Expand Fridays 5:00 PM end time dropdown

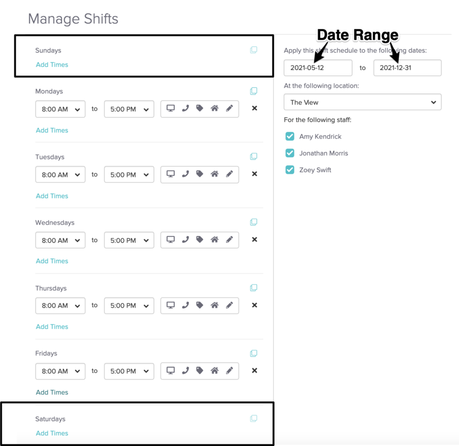(x=129, y=371)
